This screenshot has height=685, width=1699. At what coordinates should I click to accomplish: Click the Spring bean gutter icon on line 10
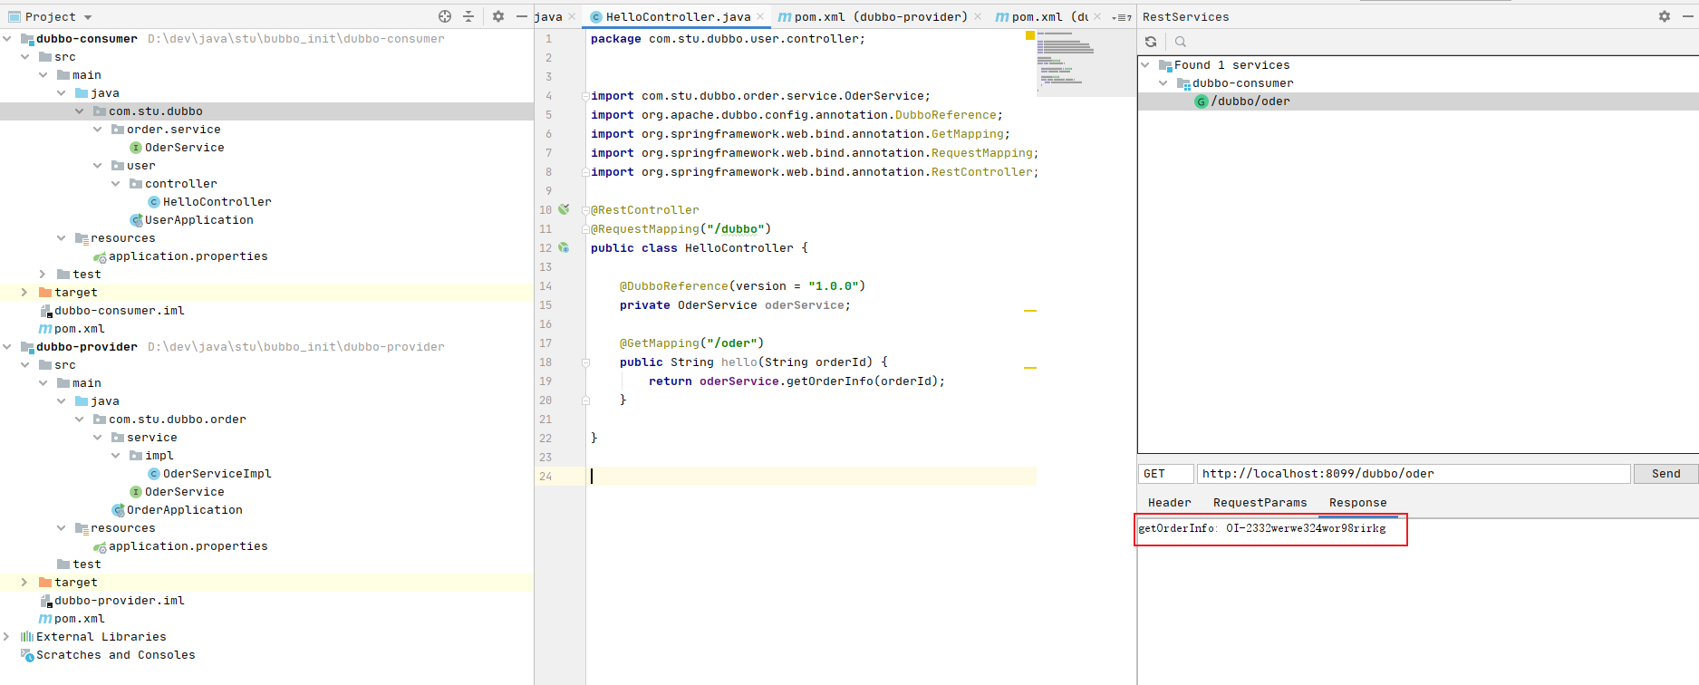tap(564, 209)
